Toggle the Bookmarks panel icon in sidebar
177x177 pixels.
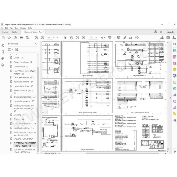point(3,52)
